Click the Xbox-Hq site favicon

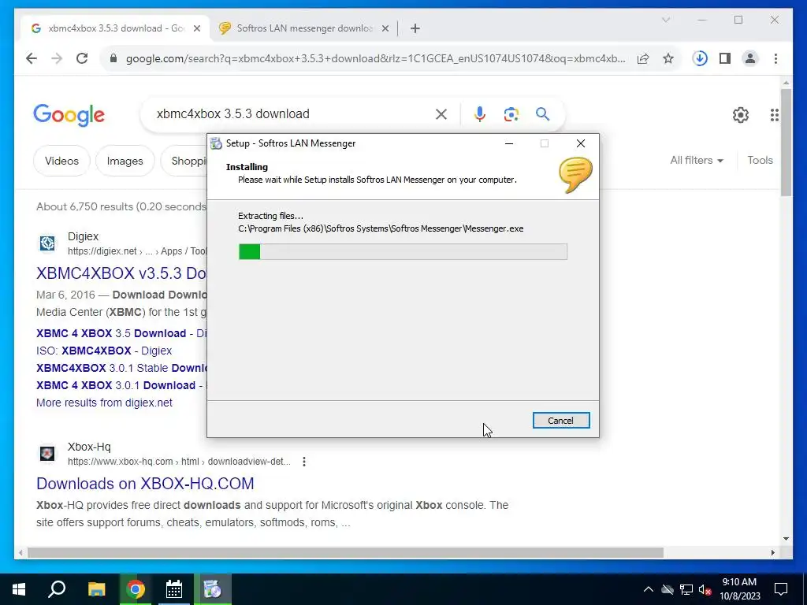pyautogui.click(x=47, y=453)
